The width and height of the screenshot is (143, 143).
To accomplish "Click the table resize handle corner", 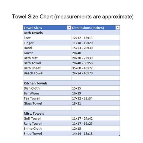I will (119, 135).
